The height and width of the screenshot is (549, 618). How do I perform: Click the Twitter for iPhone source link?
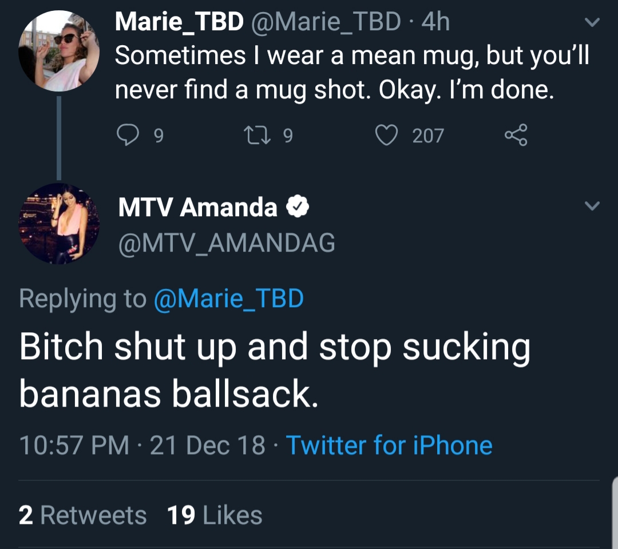(389, 445)
